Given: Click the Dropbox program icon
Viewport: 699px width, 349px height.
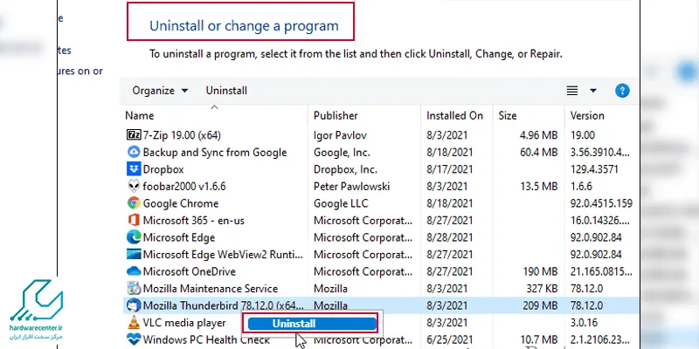Looking at the screenshot, I should pyautogui.click(x=134, y=169).
